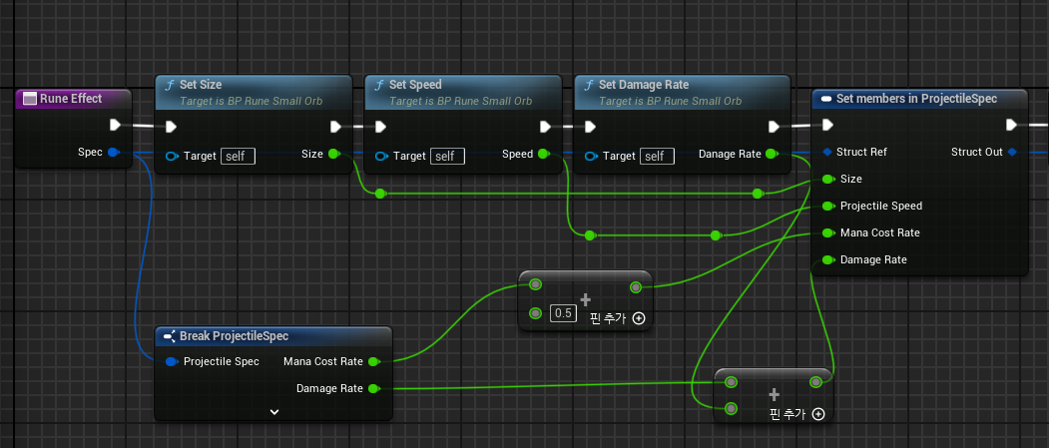
Task: Click the Rune Effect execution output pin
Action: pyautogui.click(x=115, y=125)
